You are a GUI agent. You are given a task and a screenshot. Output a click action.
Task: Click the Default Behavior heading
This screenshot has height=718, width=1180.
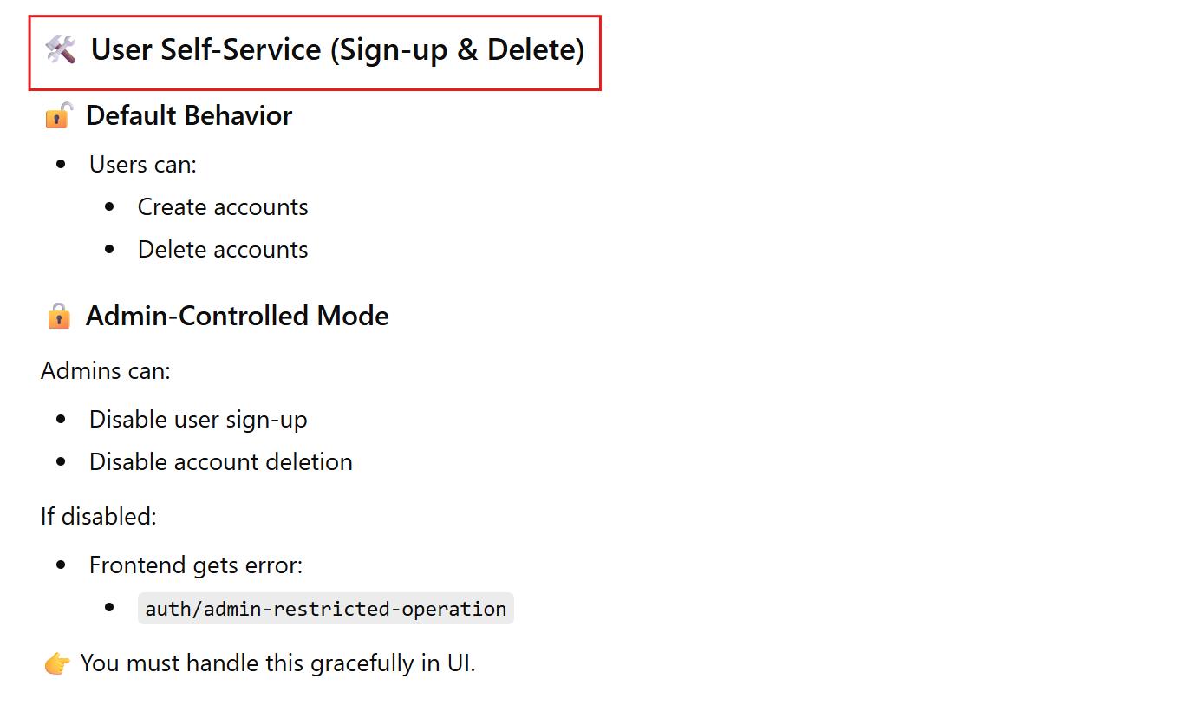188,115
